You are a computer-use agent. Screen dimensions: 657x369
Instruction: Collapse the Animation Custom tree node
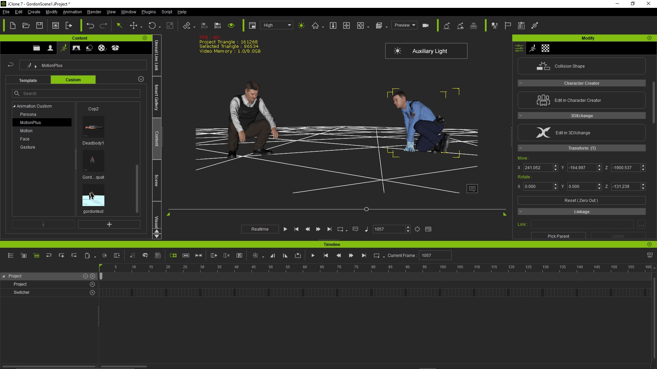pos(14,106)
